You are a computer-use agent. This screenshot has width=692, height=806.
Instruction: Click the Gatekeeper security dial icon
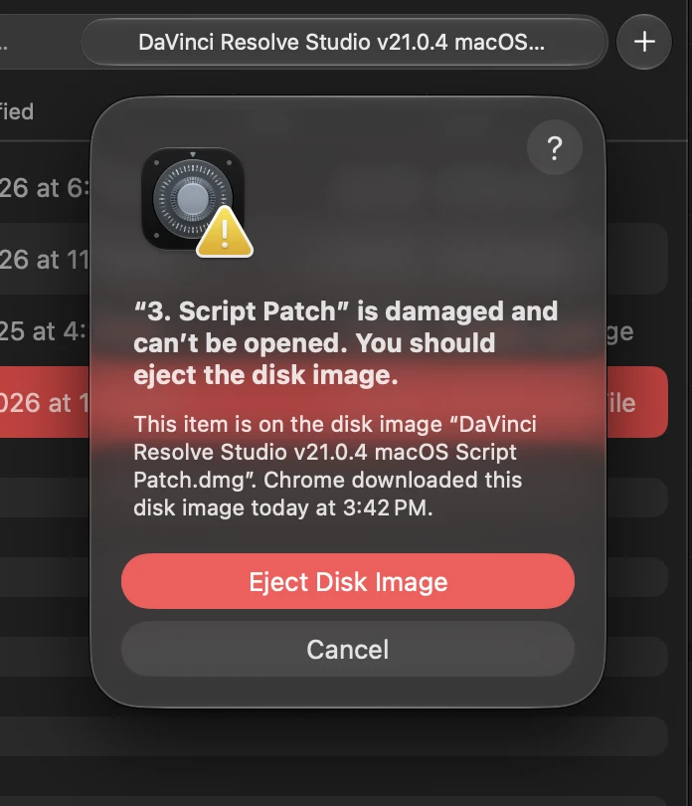click(193, 198)
